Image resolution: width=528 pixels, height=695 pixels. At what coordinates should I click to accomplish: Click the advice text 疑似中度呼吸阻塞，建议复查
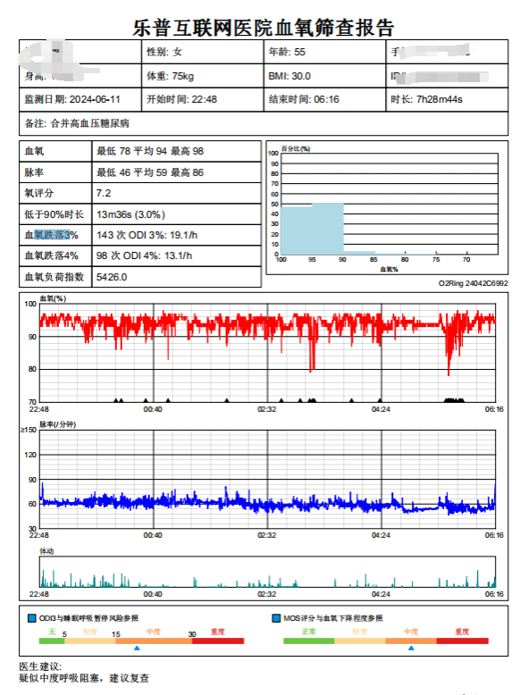(84, 678)
